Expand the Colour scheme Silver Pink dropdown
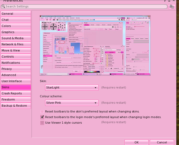 click(72, 103)
